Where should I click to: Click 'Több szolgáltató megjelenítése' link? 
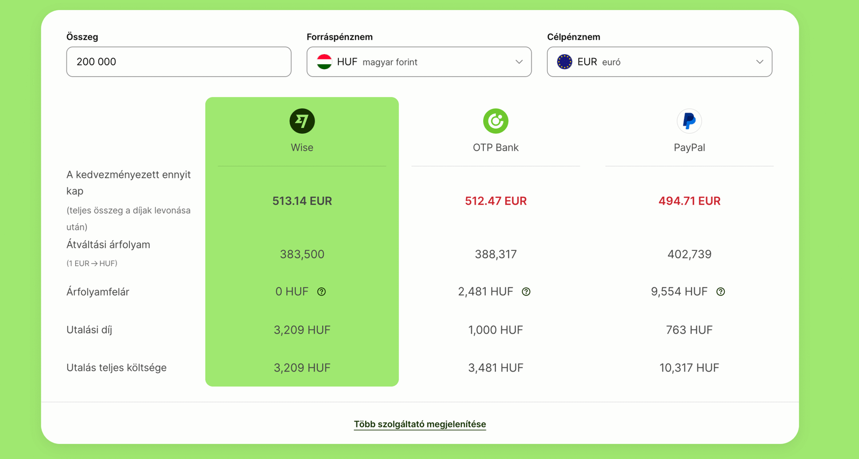(420, 424)
